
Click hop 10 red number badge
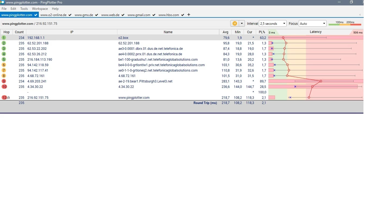[x=4, y=87]
